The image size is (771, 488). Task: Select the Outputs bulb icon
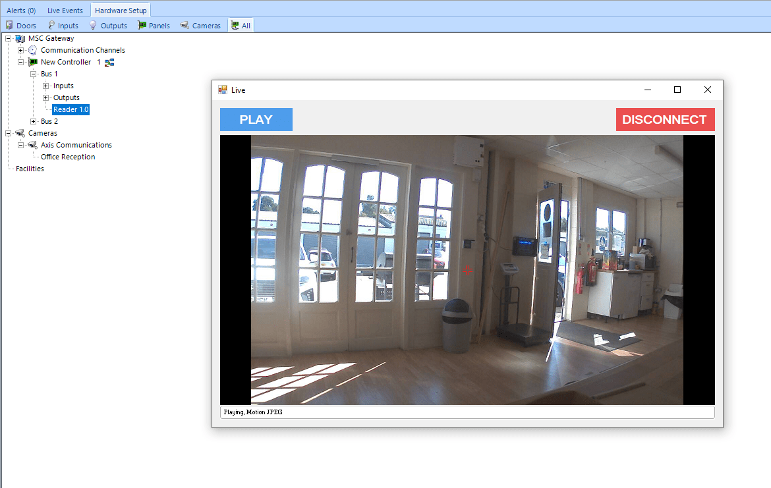(x=93, y=25)
